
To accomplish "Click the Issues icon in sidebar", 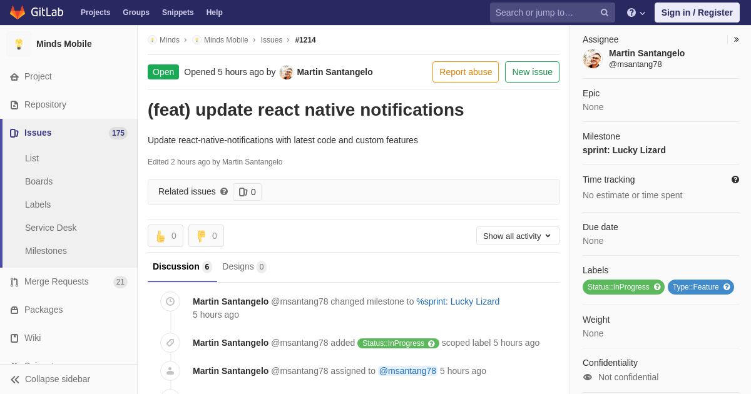I will click(14, 133).
